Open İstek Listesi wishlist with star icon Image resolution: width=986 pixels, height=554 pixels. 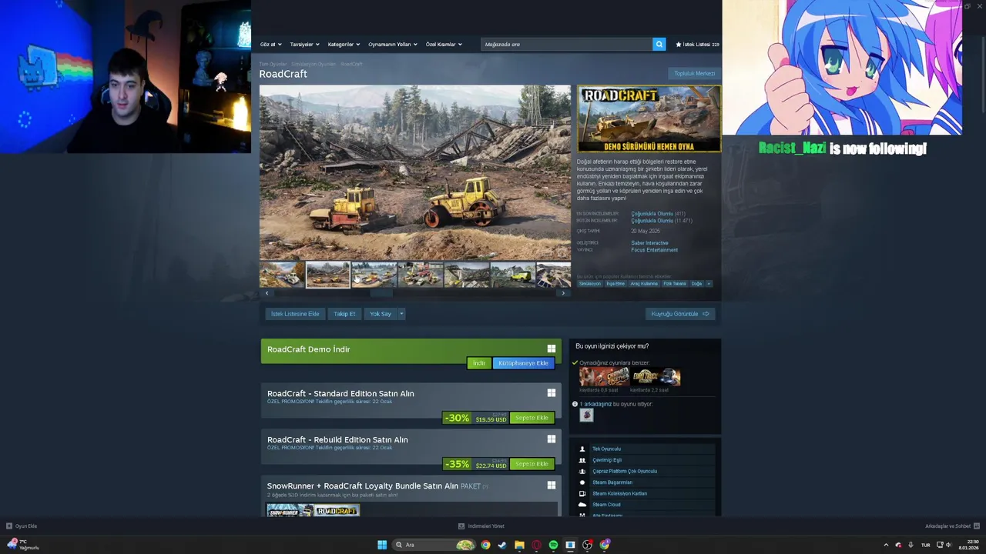click(x=697, y=44)
